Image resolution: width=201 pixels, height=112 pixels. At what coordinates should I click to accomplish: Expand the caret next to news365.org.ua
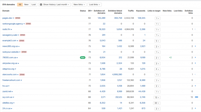pos(19,47)
